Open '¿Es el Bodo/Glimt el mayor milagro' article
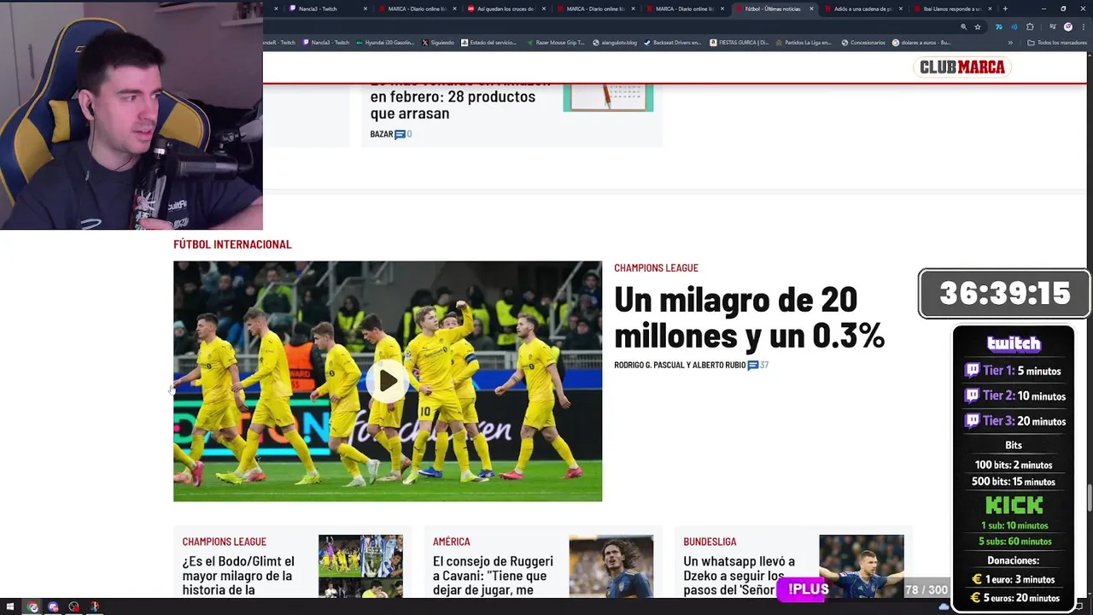This screenshot has height=615, width=1093. 238,576
